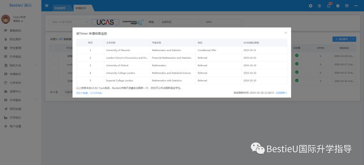
Task: Click Financial Mathematics and Statistics cell
Action: point(173,58)
